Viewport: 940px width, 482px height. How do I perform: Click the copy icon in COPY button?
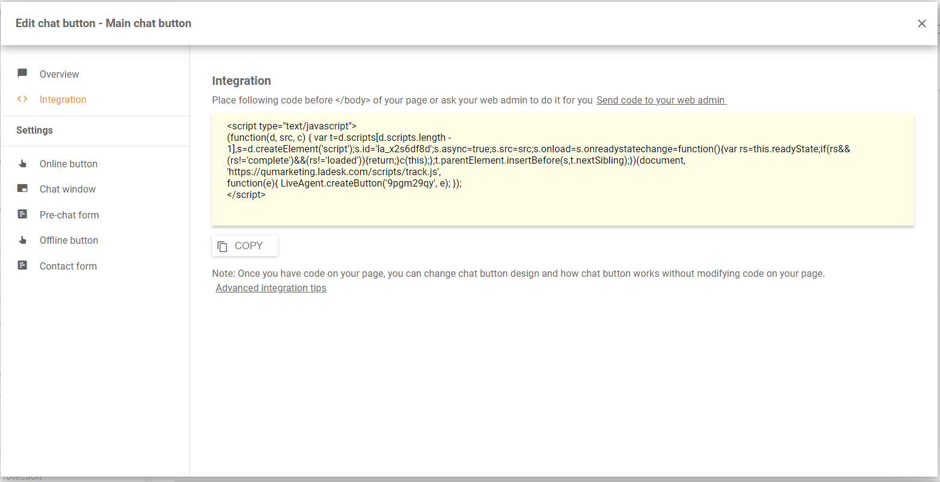(x=222, y=246)
